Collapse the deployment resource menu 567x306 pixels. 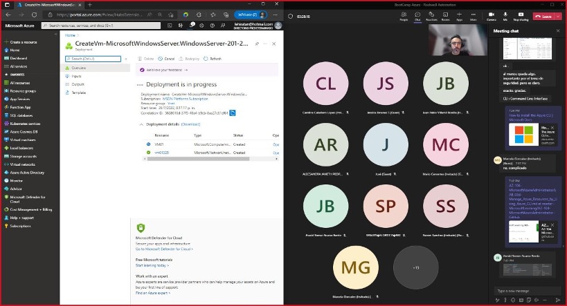pyautogui.click(x=126, y=59)
